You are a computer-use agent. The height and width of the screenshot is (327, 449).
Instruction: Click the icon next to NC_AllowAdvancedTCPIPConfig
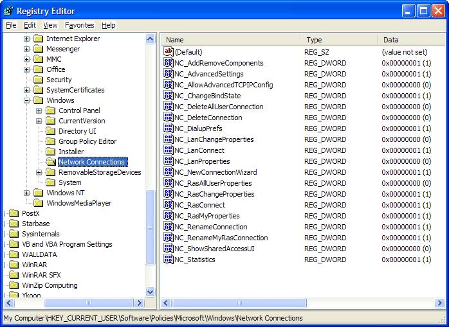click(x=169, y=84)
